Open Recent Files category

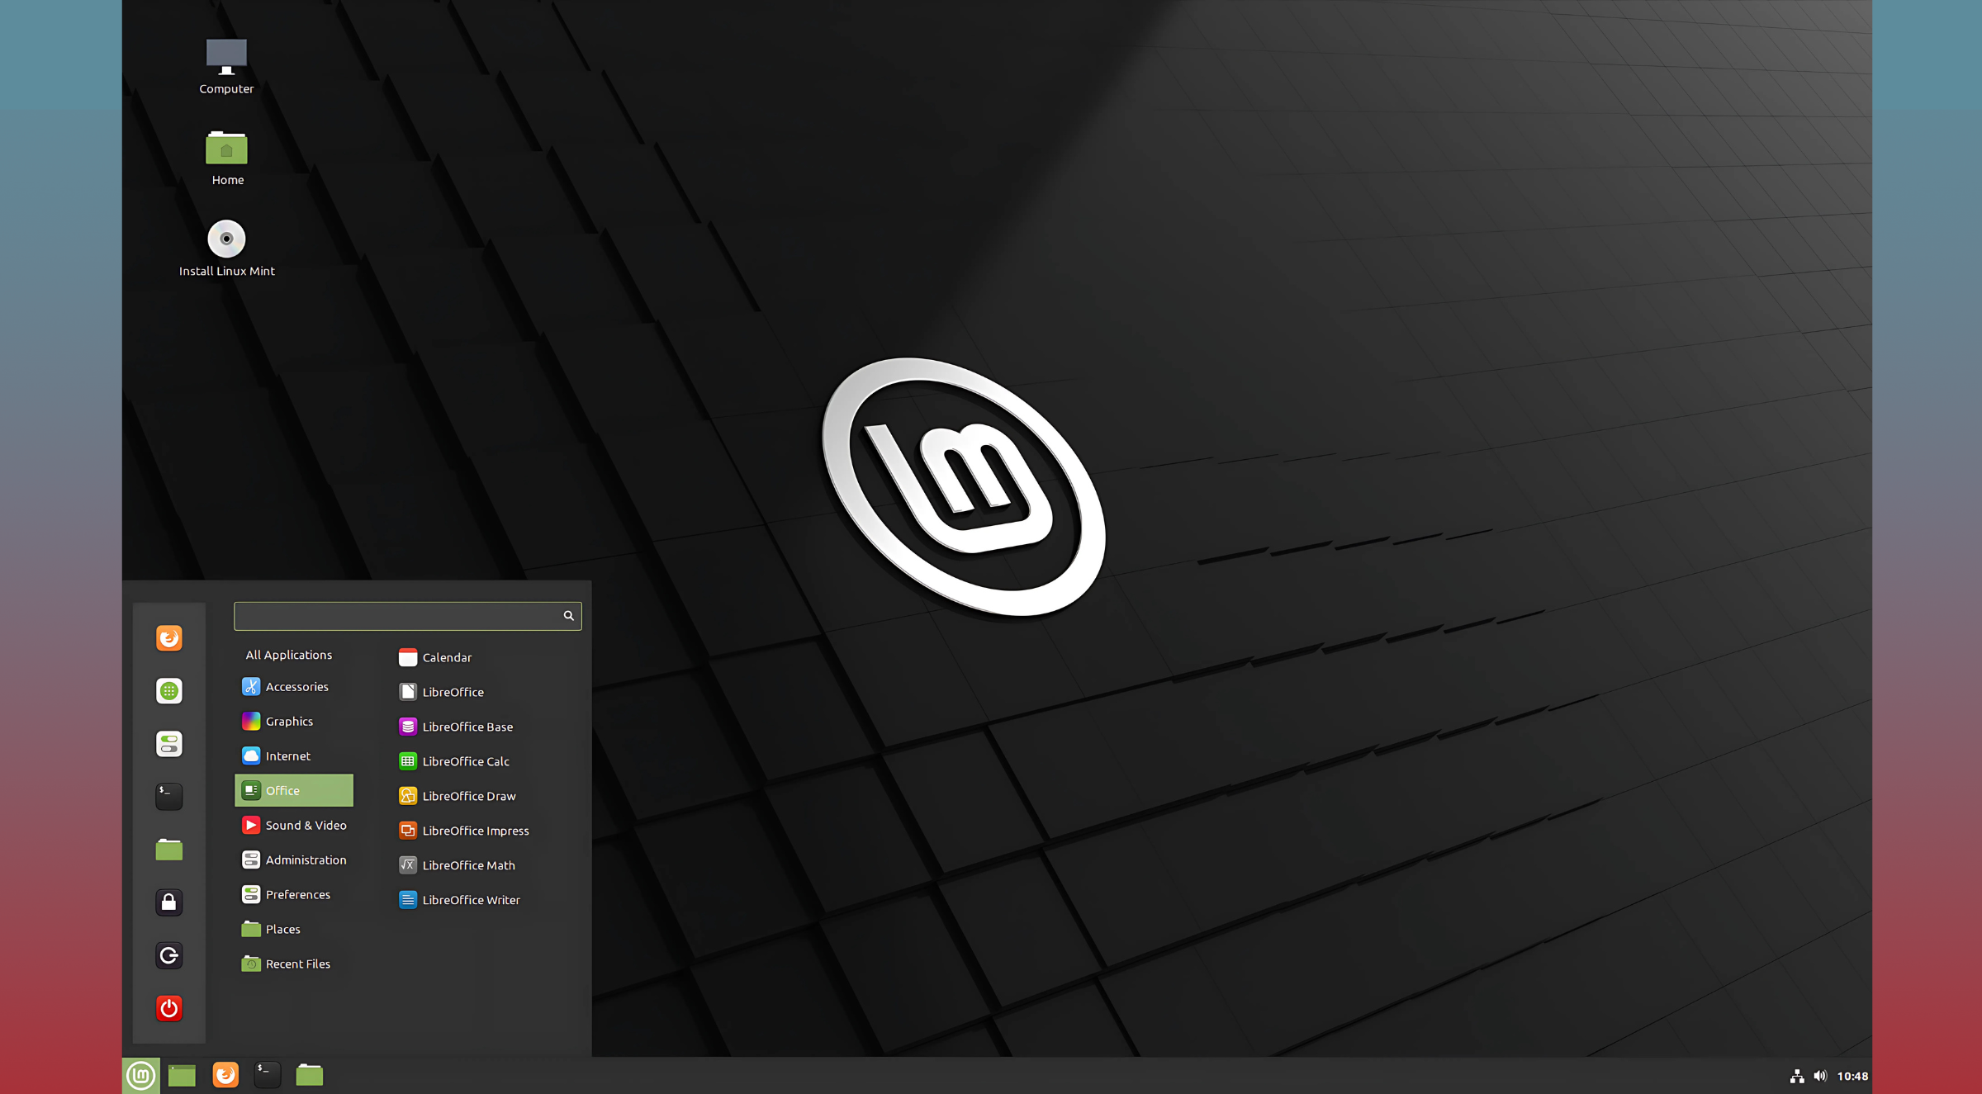click(x=294, y=964)
